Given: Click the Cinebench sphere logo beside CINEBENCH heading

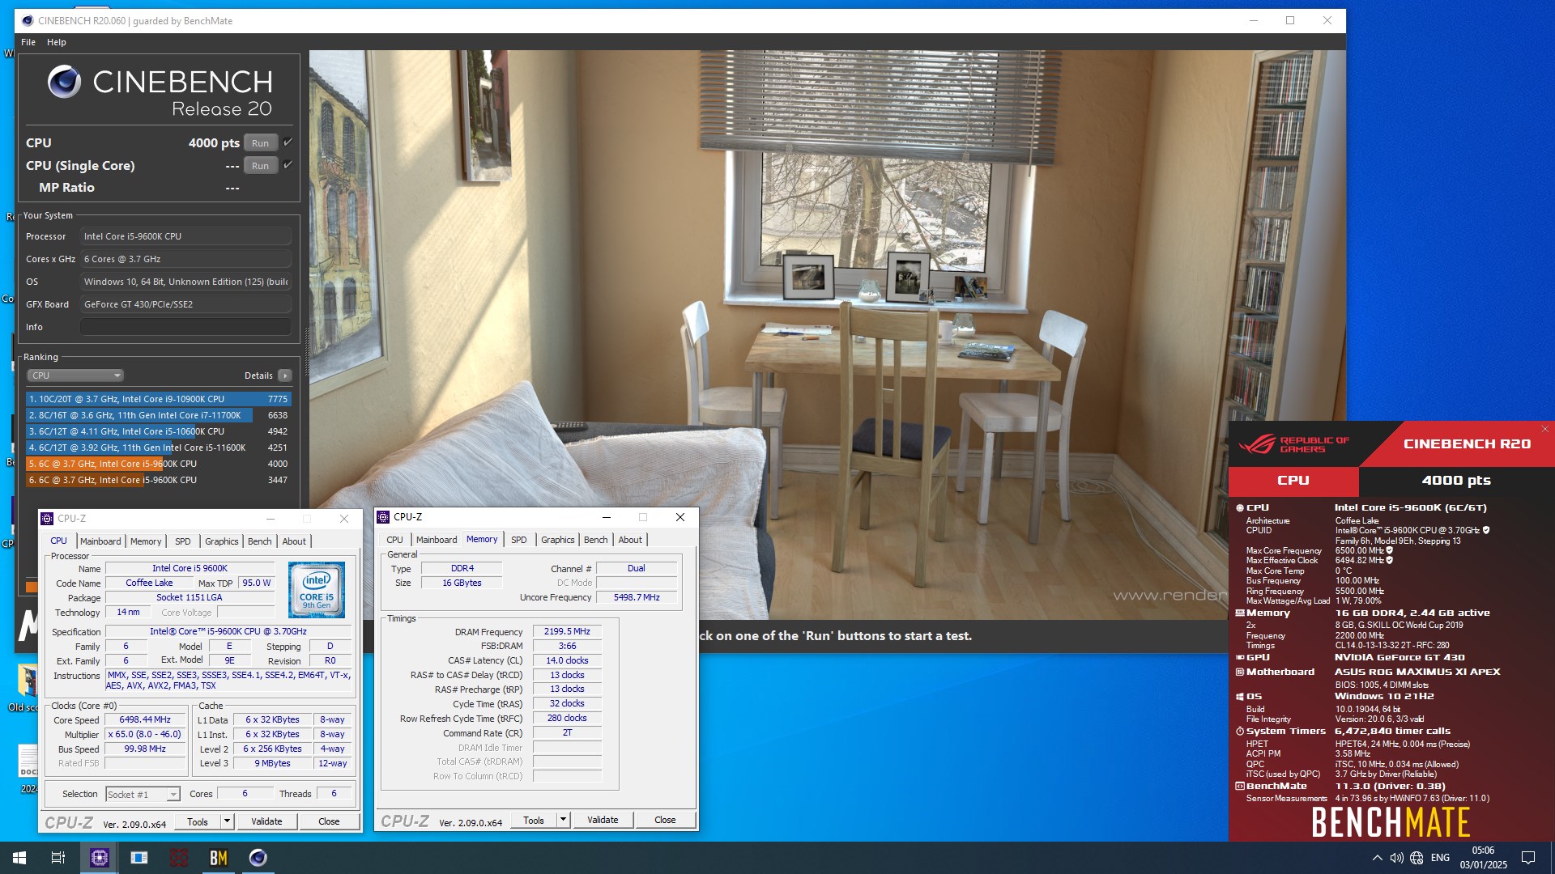Looking at the screenshot, I should click(x=64, y=82).
